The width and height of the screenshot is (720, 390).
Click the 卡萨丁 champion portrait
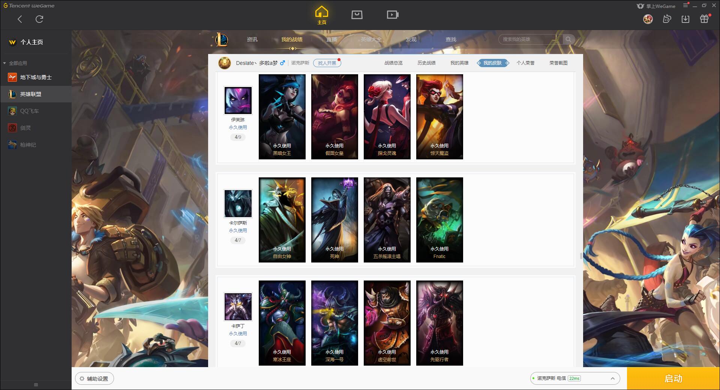[238, 306]
